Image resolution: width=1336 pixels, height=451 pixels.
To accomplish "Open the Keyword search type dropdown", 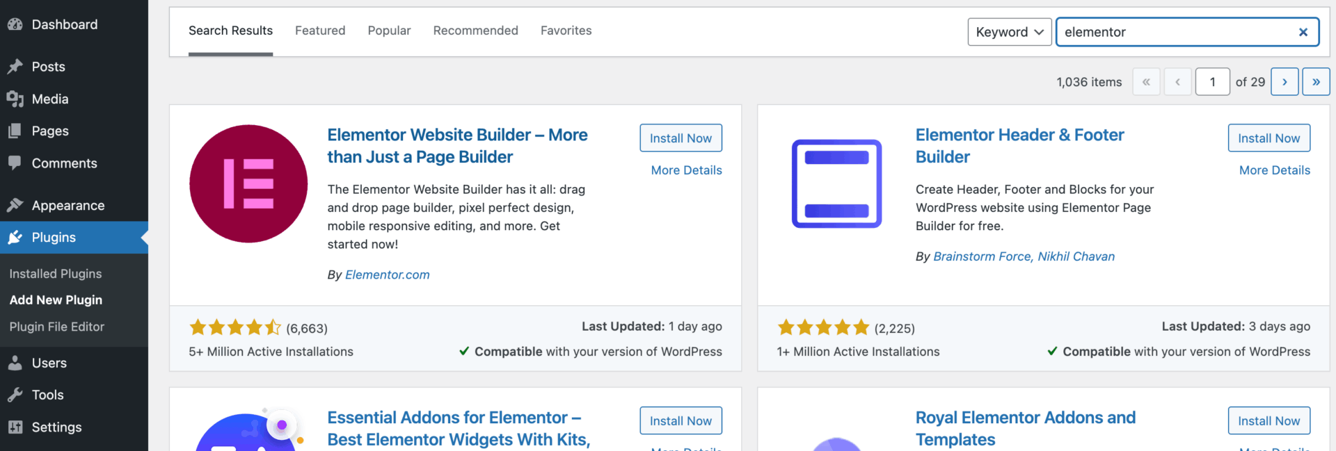I will 1009,32.
